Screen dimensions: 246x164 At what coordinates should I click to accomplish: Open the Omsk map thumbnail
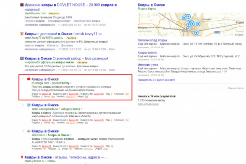[x=191, y=25]
